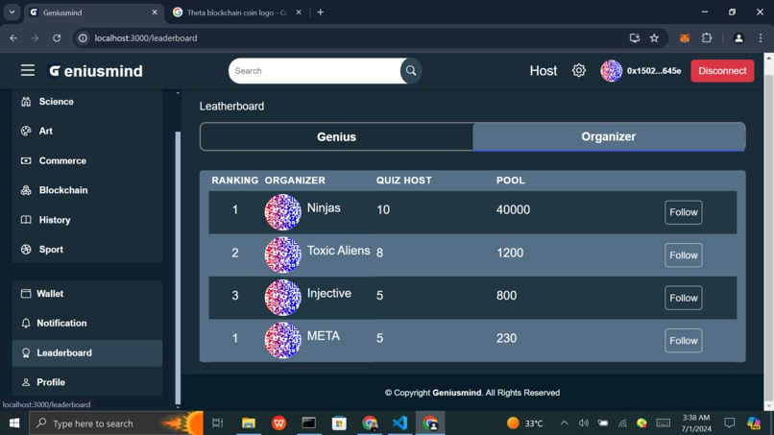Viewport: 774px width, 435px height.
Task: Open Task View on taskbar
Action: [x=217, y=423]
